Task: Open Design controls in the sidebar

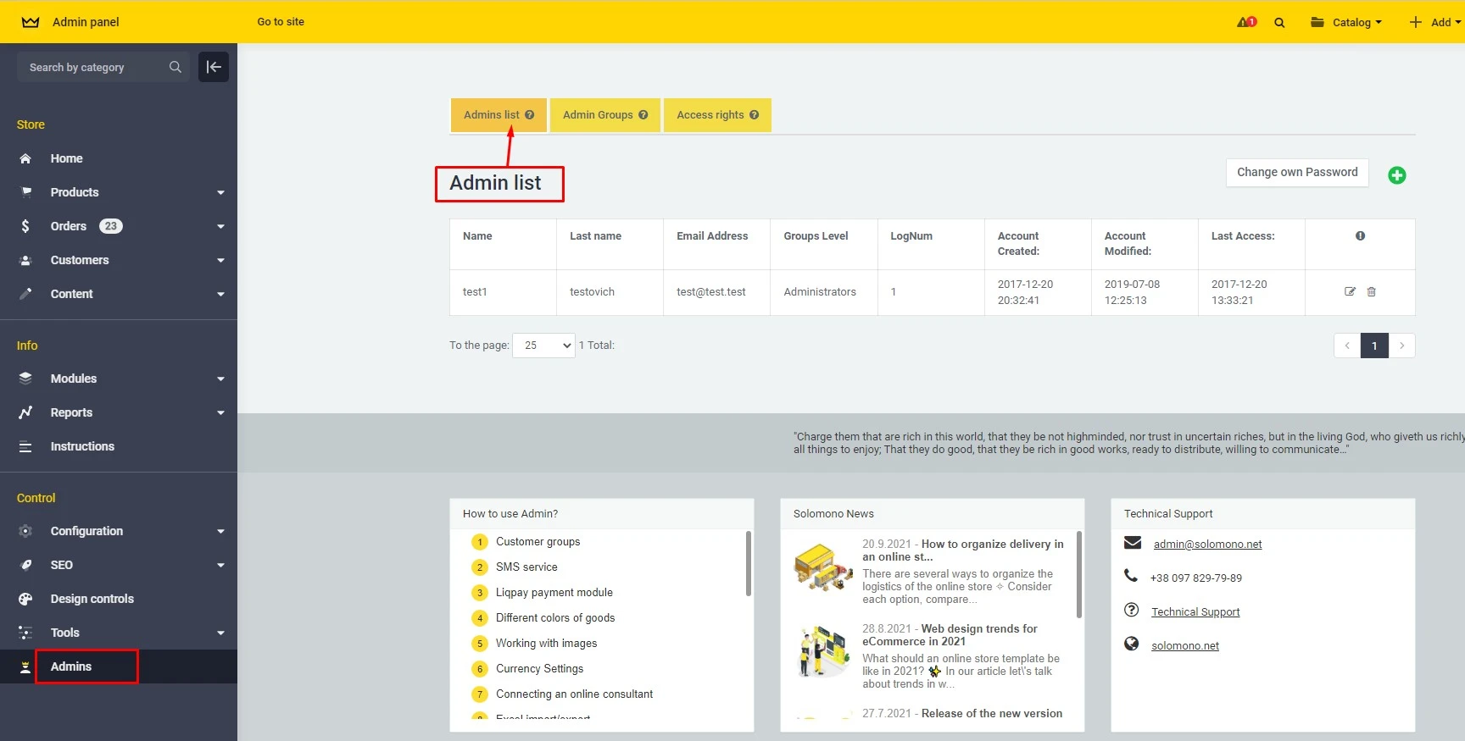Action: point(92,599)
